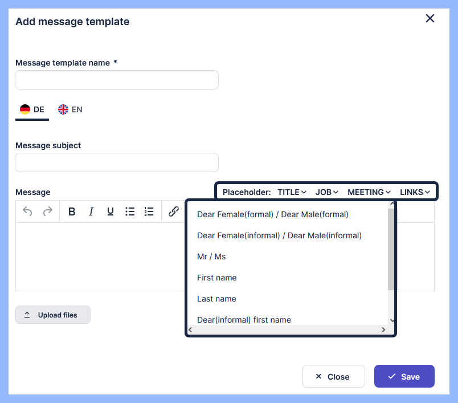Click the Undo arrow icon
This screenshot has height=403, width=458.
tap(27, 211)
